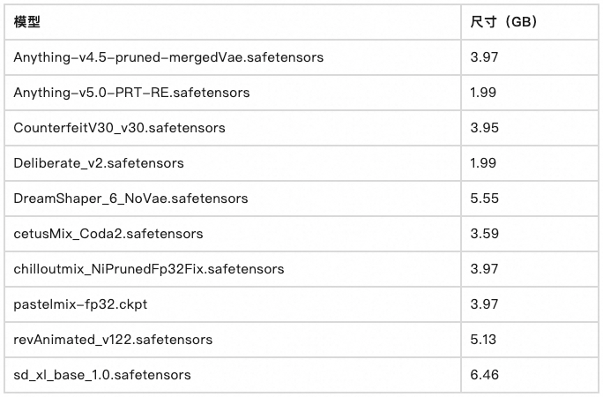Select CounterfeitV30_v30.safetensors in the table
Image resolution: width=603 pixels, height=397 pixels.
coord(119,128)
